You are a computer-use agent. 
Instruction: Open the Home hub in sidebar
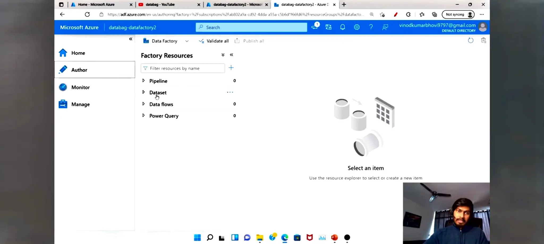[95, 53]
